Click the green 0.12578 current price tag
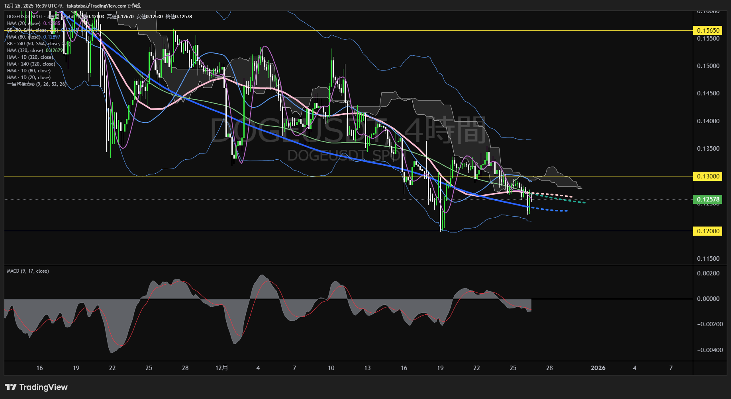 point(708,199)
